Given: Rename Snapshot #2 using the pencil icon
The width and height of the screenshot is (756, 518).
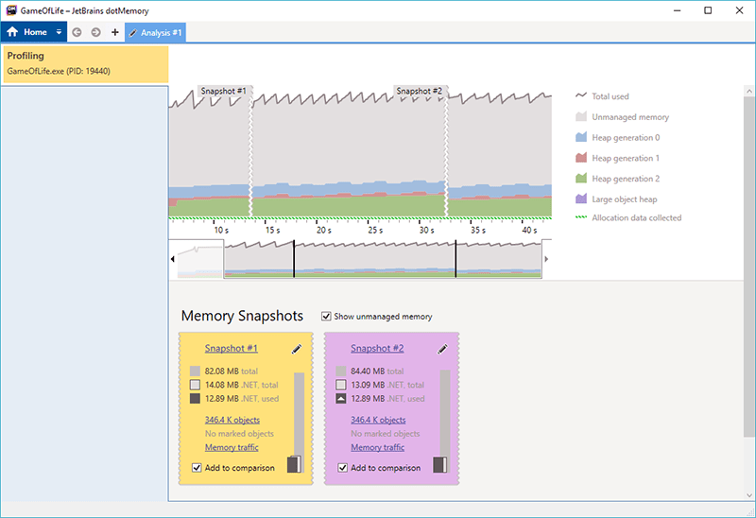Looking at the screenshot, I should pyautogui.click(x=442, y=349).
